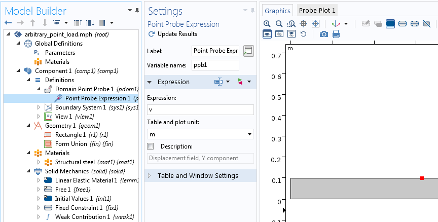Click the Zoom Out magnifier icon
This screenshot has width=438, height=222.
point(279,23)
